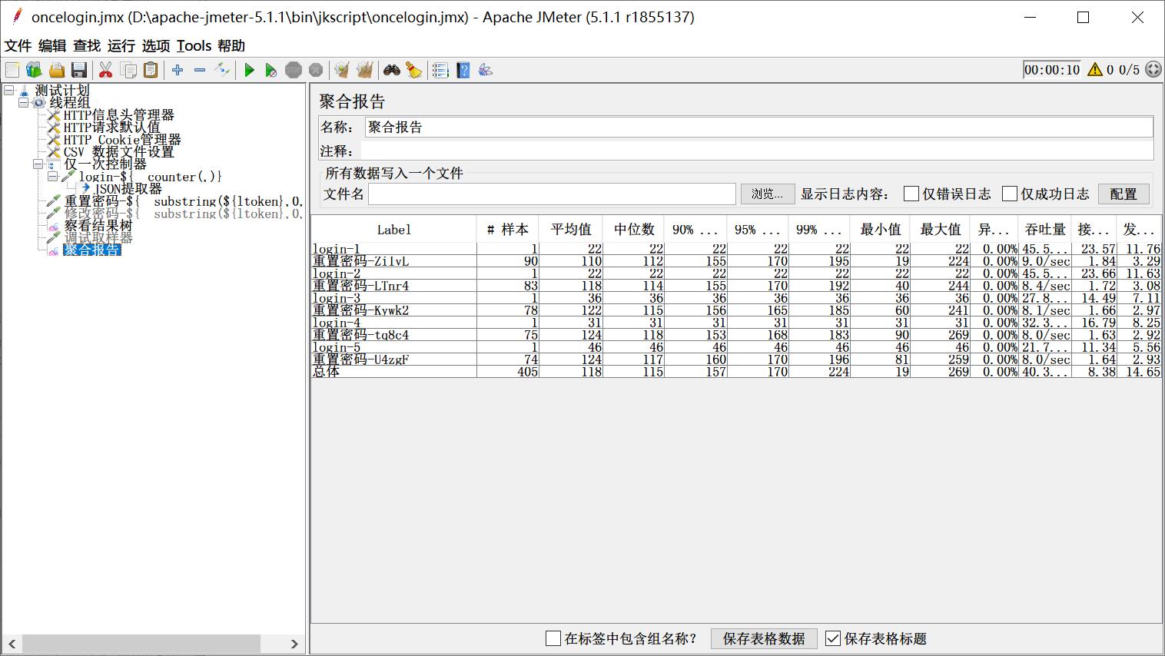This screenshot has width=1165, height=656.
Task: Enable the 仅错误日志 checkbox
Action: coord(911,194)
